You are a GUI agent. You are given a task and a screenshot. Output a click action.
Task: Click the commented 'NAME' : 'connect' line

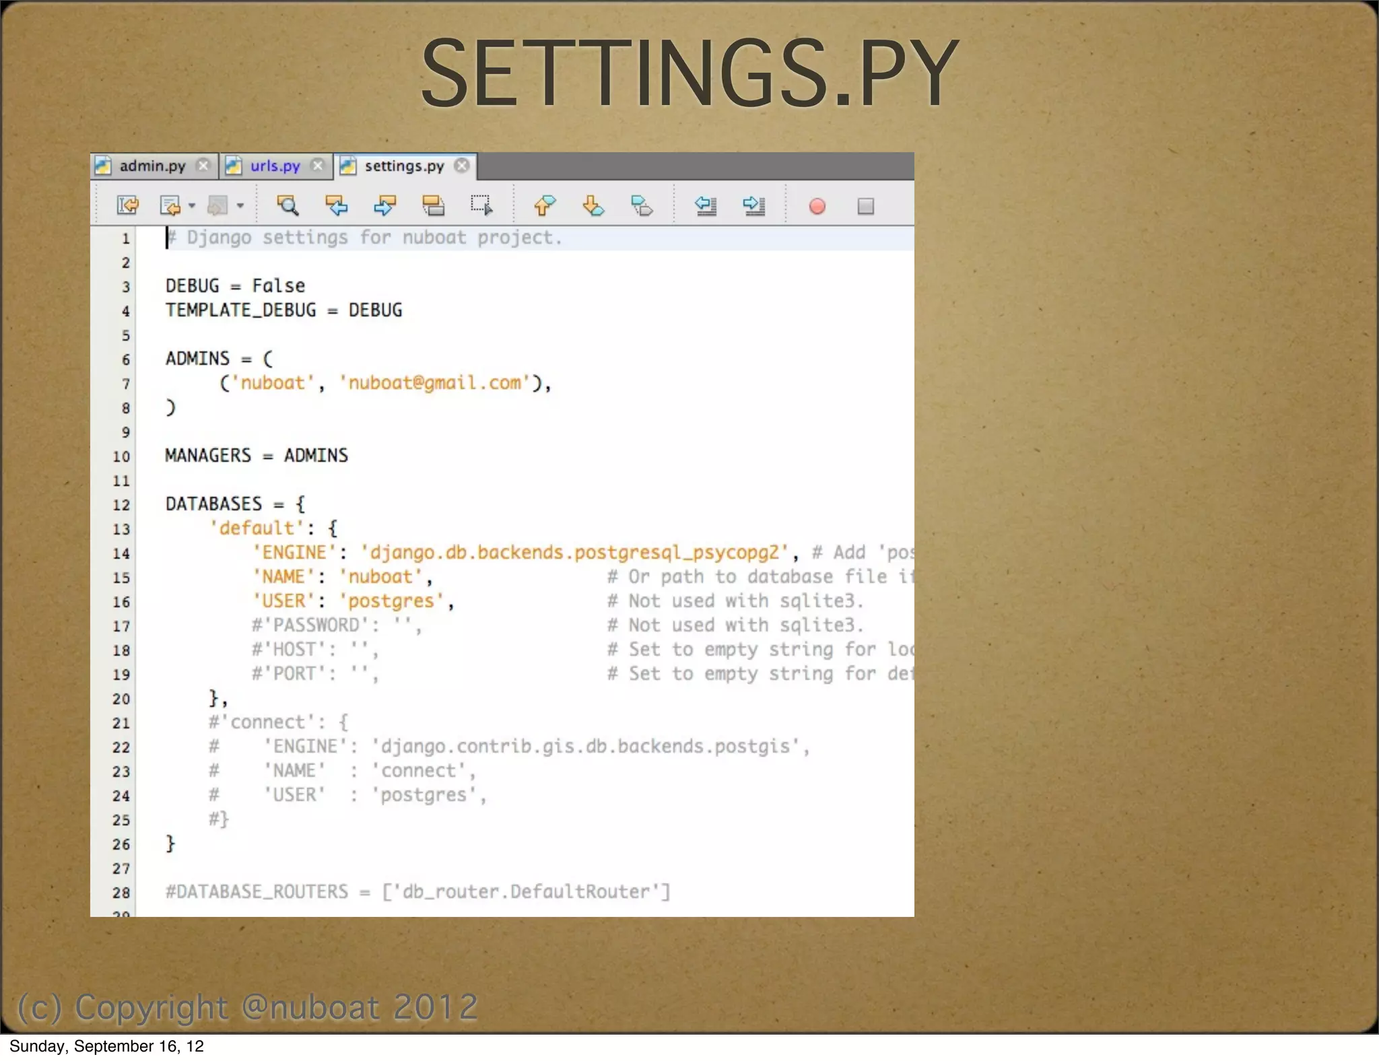(342, 770)
